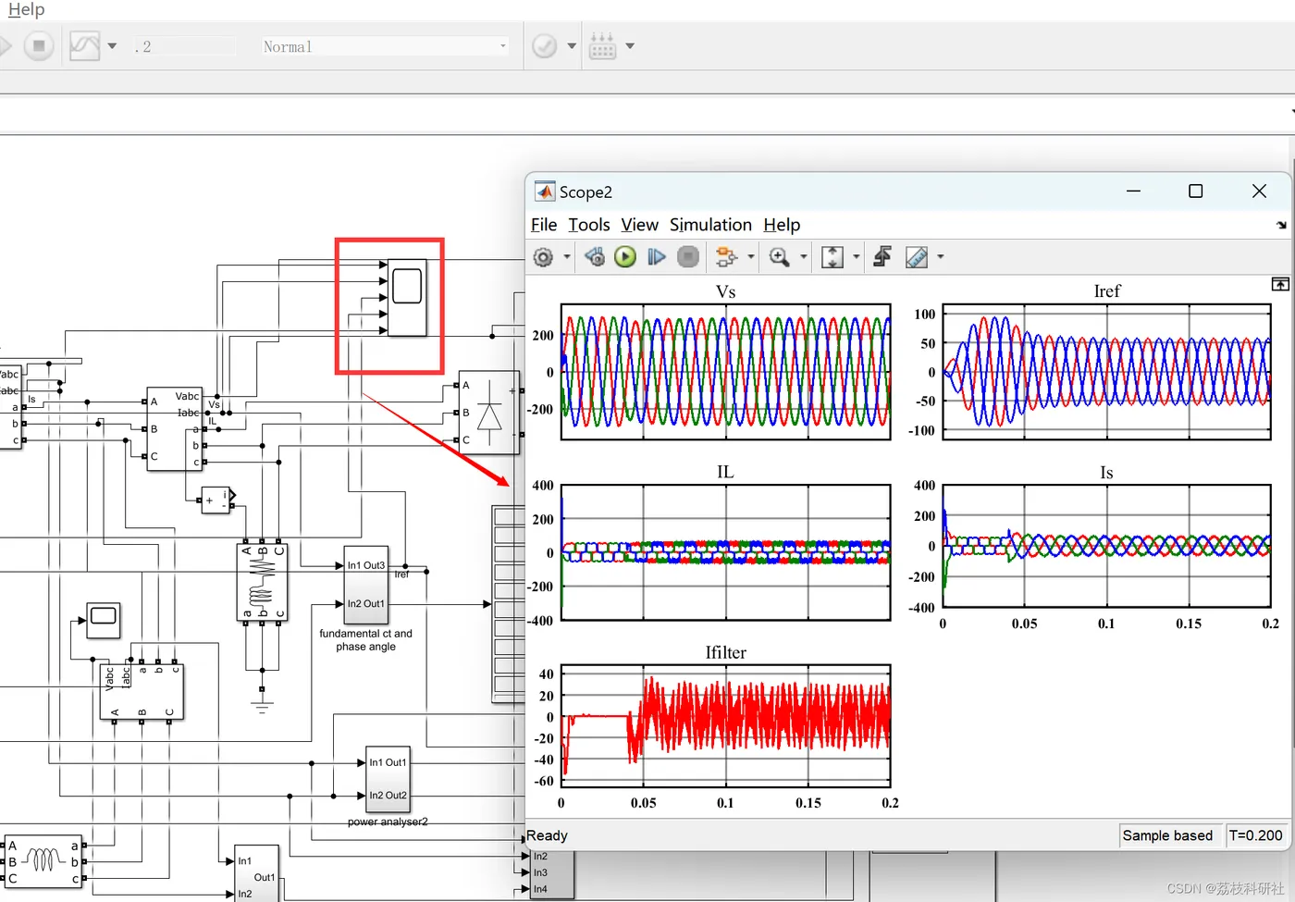The height and width of the screenshot is (902, 1295).
Task: Expand the zoom tool dropdown arrow
Action: click(803, 257)
